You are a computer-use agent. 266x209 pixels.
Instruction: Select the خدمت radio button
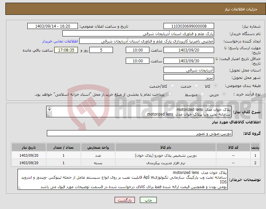pyautogui.click(x=196, y=86)
